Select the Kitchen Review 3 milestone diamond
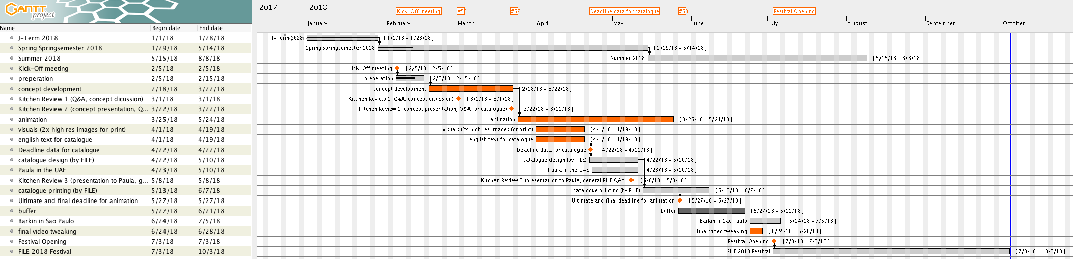Viewport: 1073px width, 259px height. pyautogui.click(x=631, y=180)
